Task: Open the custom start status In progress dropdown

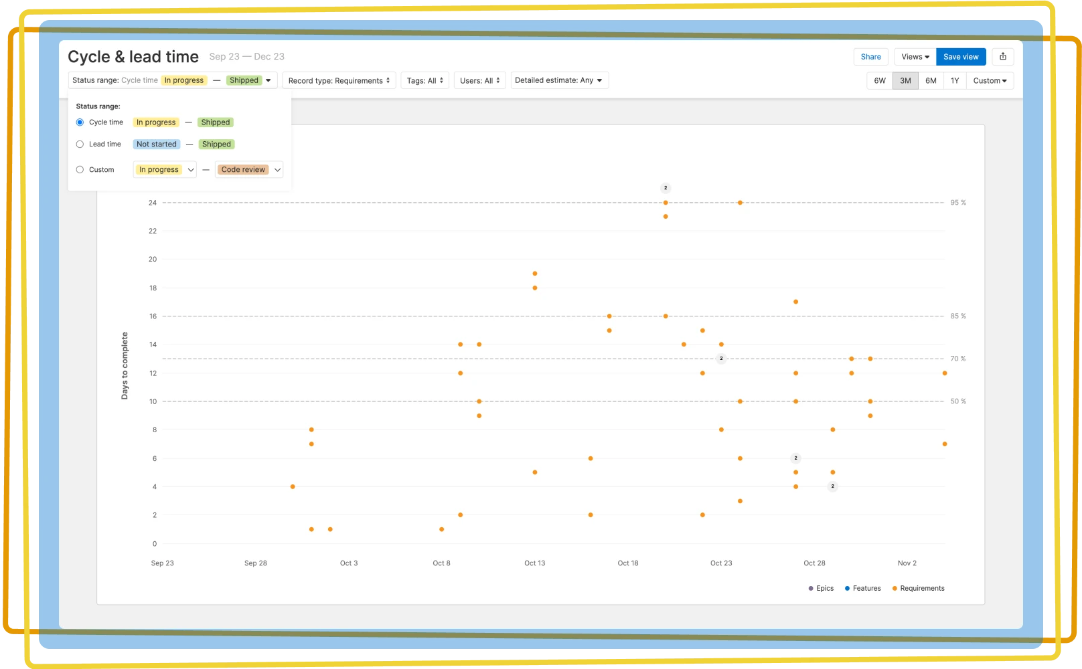Action: pyautogui.click(x=165, y=170)
